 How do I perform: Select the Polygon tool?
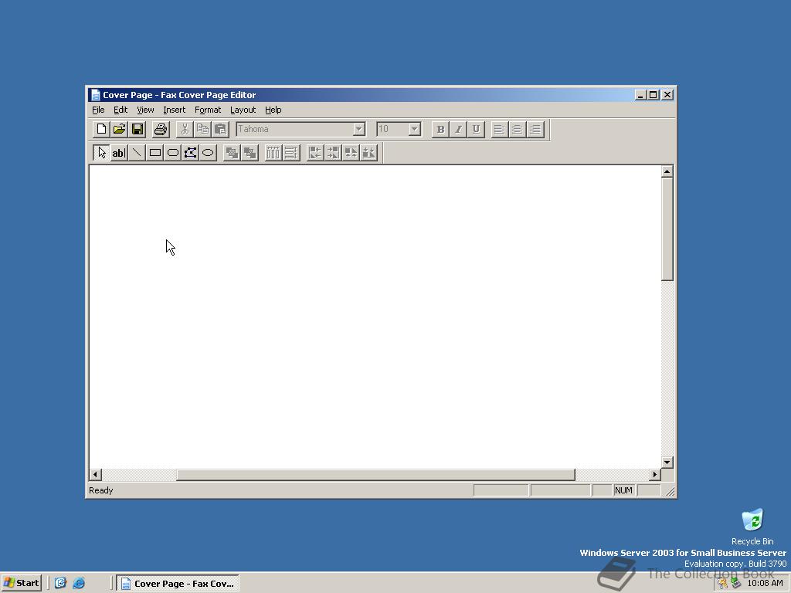click(190, 153)
